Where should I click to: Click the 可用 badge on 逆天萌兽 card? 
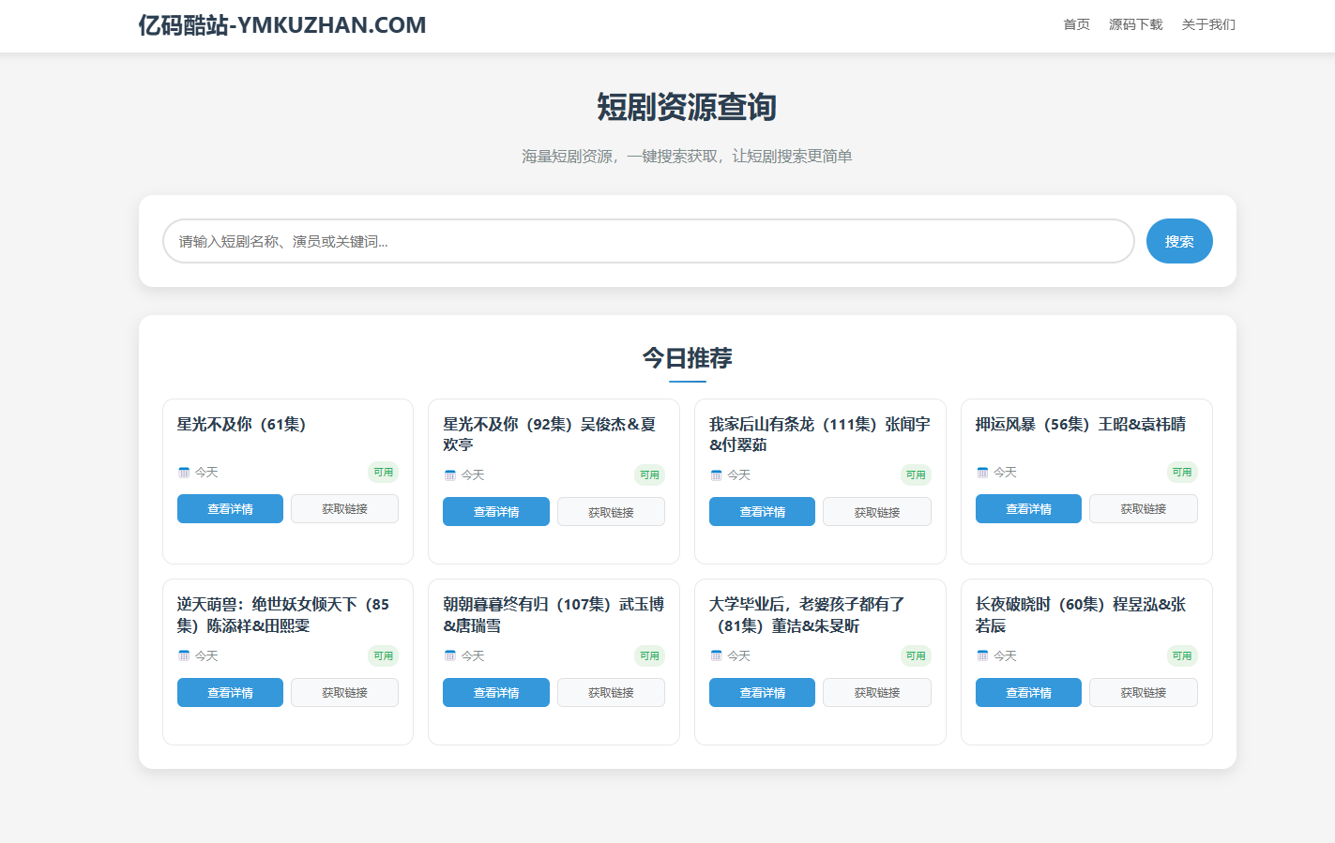click(x=384, y=655)
